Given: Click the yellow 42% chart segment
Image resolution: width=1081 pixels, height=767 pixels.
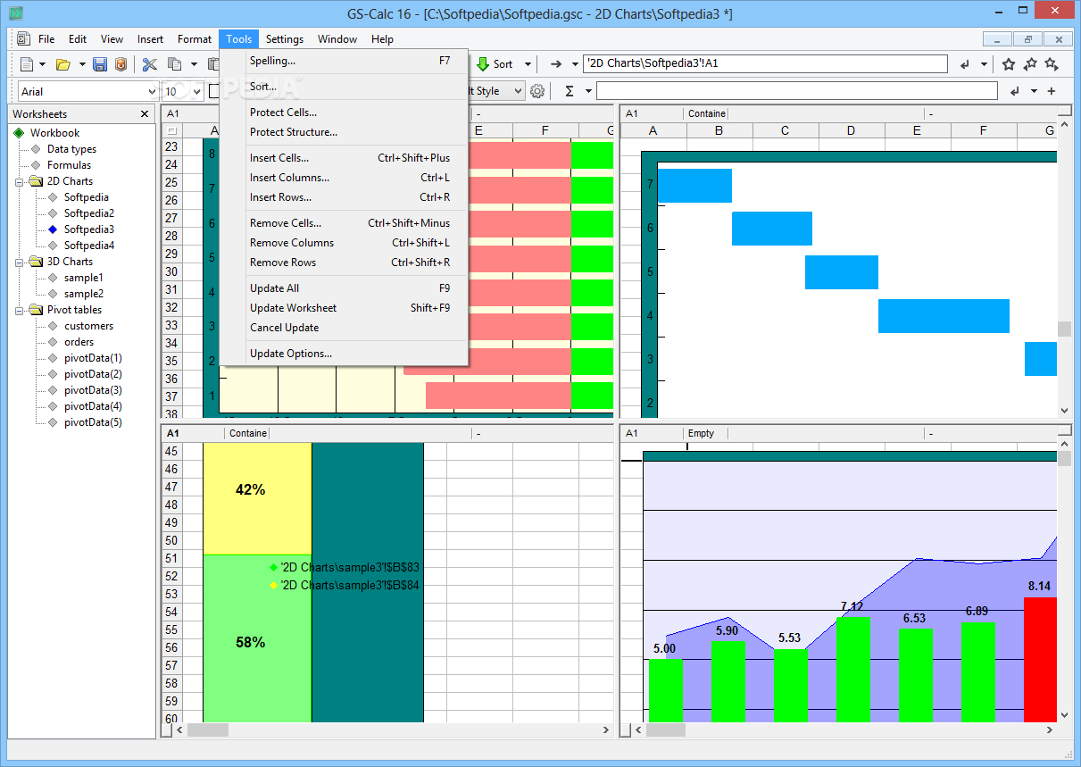Looking at the screenshot, I should (257, 498).
